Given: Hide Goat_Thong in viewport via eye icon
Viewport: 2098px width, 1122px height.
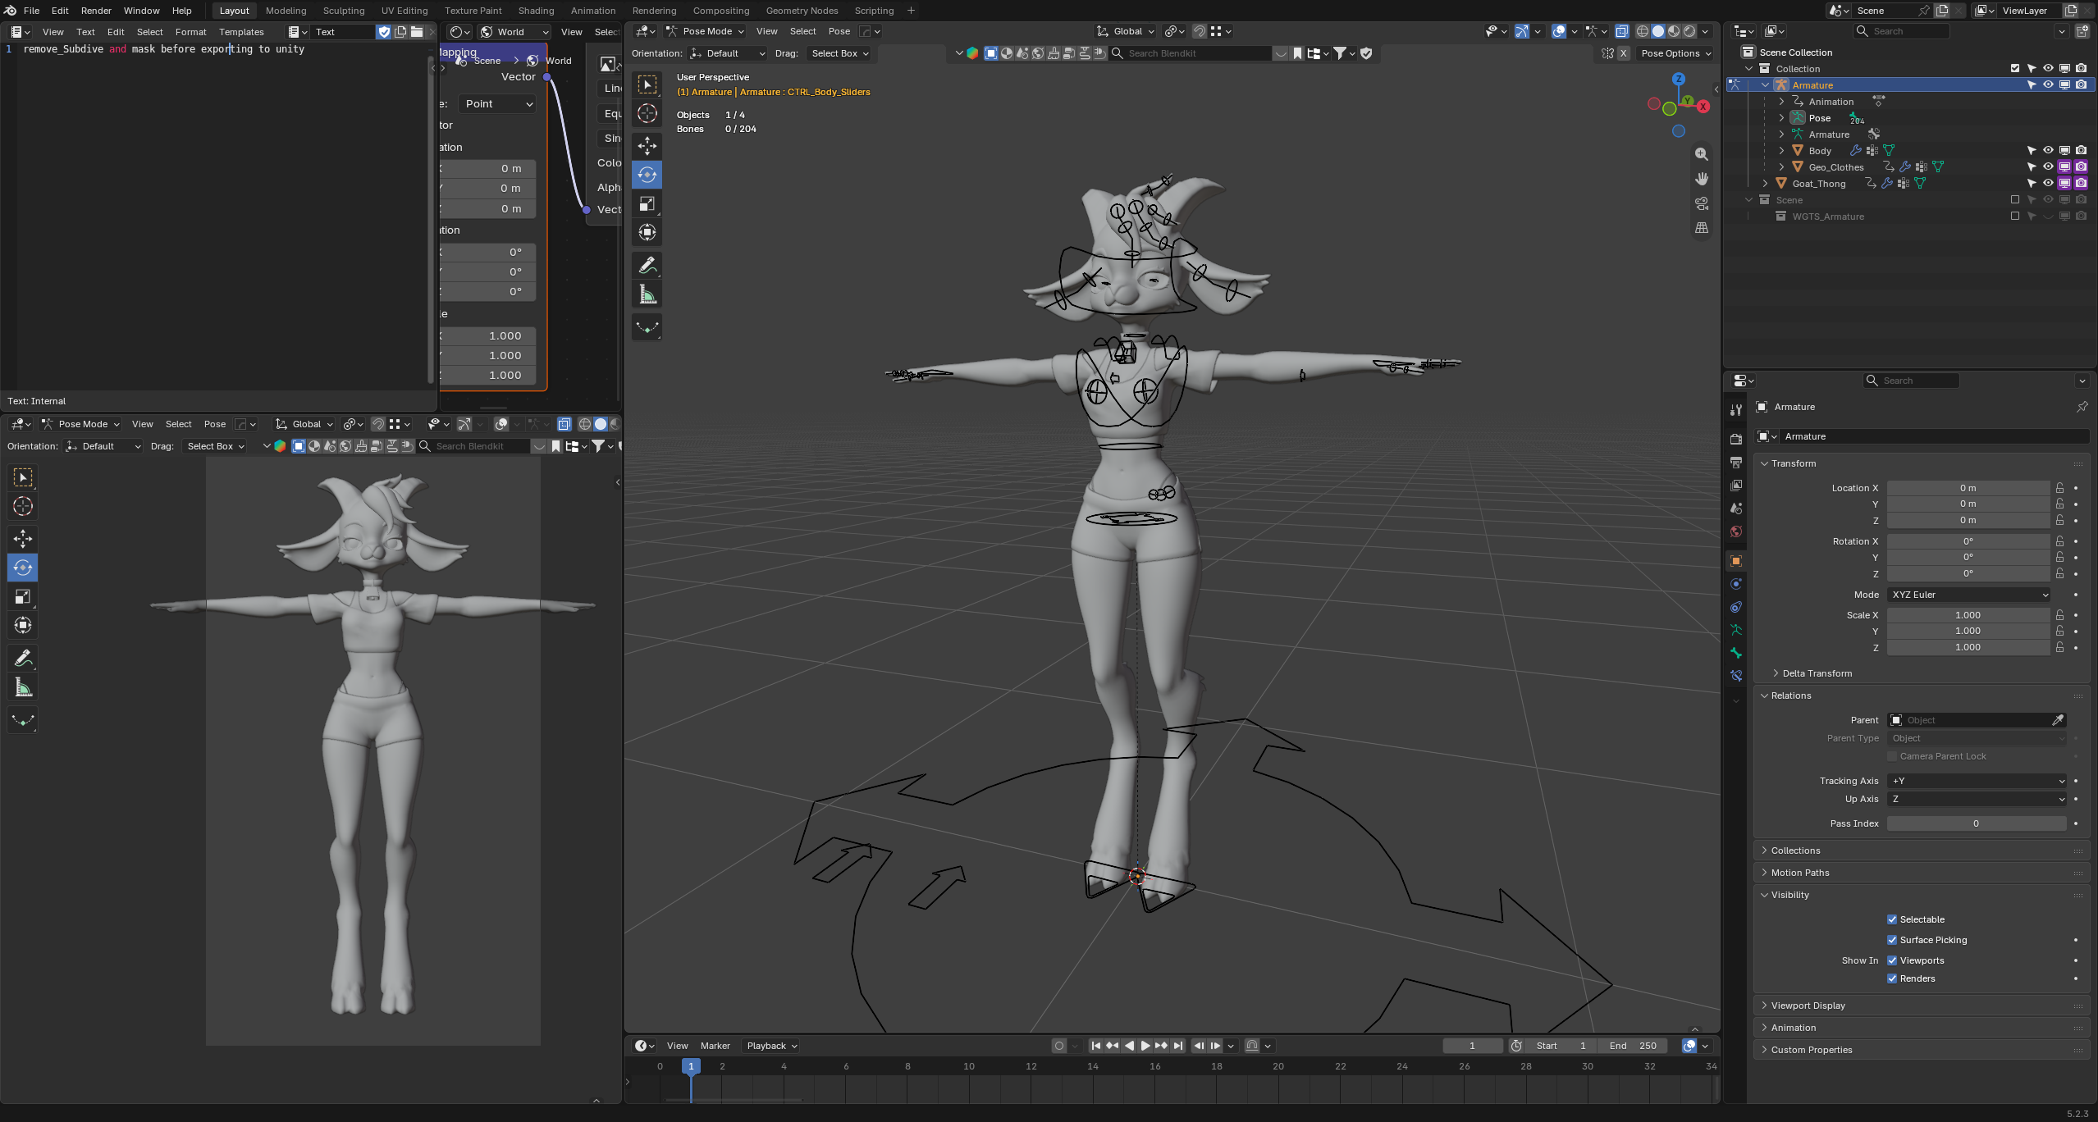Looking at the screenshot, I should tap(2048, 183).
